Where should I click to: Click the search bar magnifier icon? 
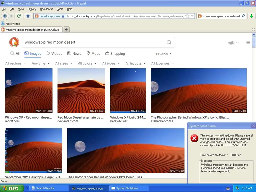pyautogui.click(x=243, y=16)
